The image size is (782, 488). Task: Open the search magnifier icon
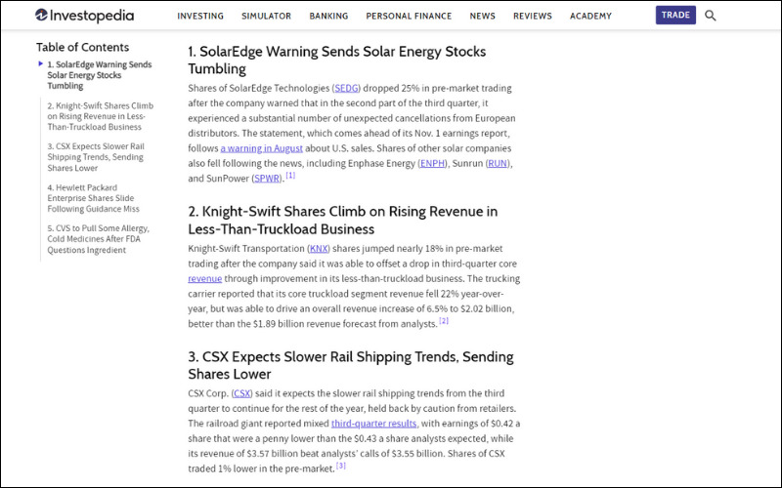tap(711, 16)
